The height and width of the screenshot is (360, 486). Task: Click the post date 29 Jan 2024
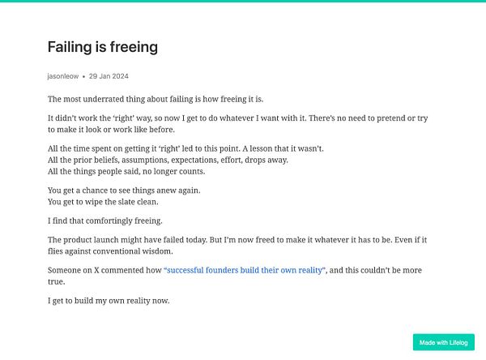click(109, 76)
